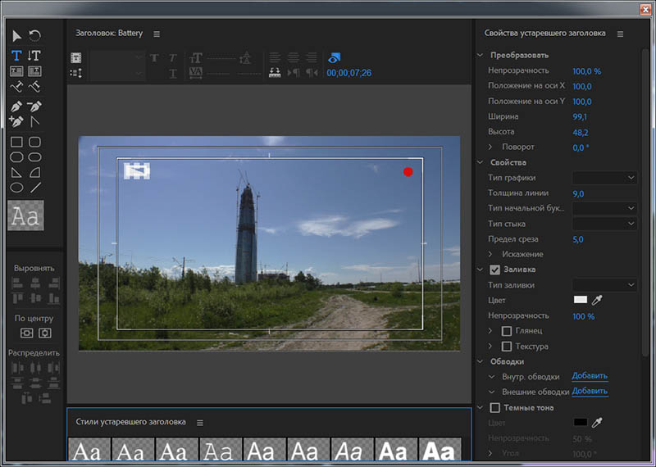This screenshot has height=467, width=656.
Task: Activate the Vertical Type tool
Action: tap(34, 55)
